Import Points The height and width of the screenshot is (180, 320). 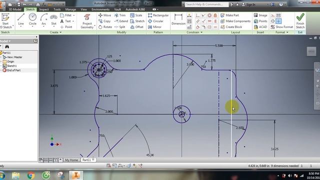pos(260,21)
